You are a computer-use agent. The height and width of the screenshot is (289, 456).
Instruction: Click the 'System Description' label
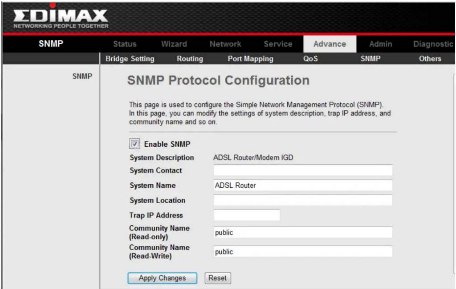point(162,158)
